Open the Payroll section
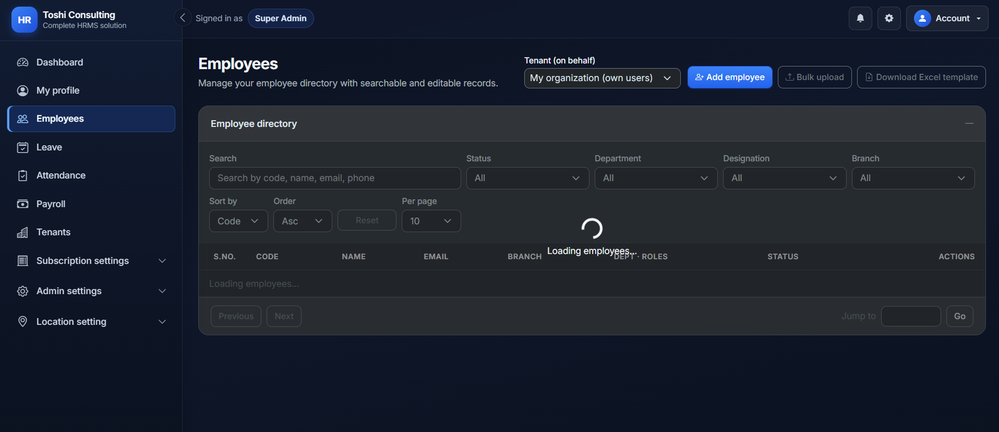The width and height of the screenshot is (999, 432). 91,204
